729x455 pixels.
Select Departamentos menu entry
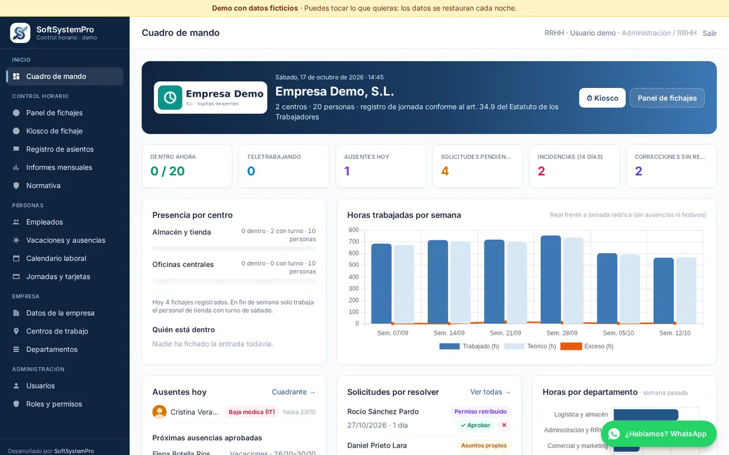coord(64,349)
